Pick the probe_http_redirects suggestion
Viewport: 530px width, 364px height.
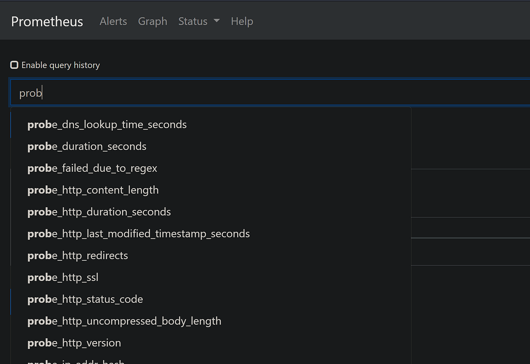click(78, 255)
